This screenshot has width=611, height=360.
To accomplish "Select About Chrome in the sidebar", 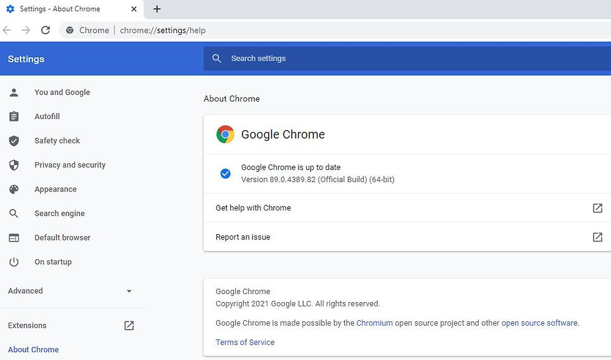I will click(34, 349).
